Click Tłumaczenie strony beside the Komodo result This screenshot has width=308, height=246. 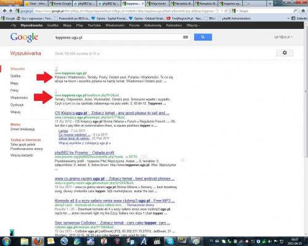[x=140, y=205]
